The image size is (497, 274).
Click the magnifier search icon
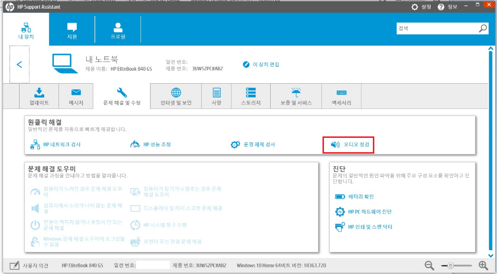pos(483,28)
